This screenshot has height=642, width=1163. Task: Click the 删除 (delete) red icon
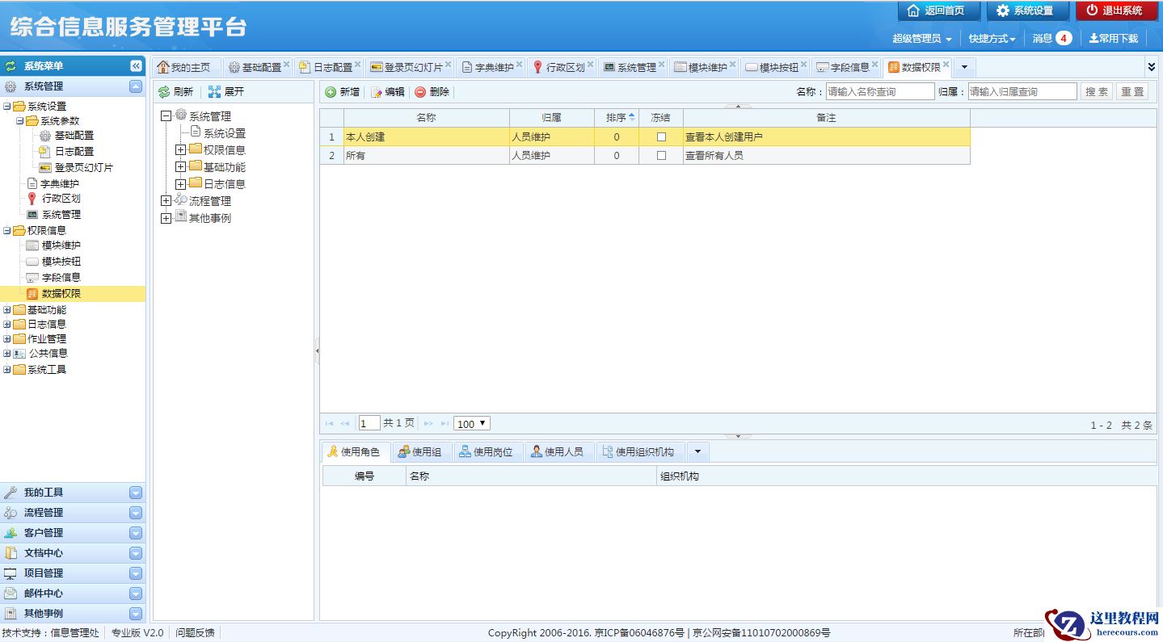pyautogui.click(x=420, y=92)
